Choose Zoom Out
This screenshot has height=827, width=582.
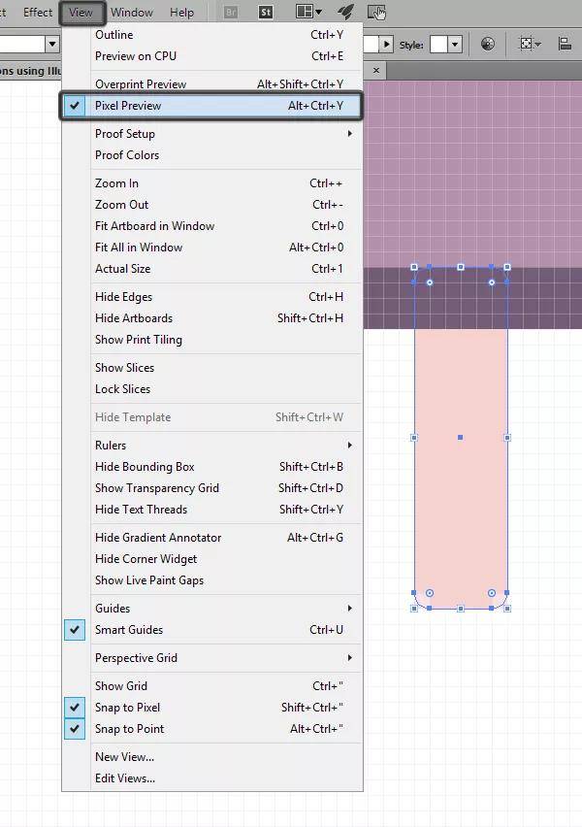pyautogui.click(x=210, y=205)
